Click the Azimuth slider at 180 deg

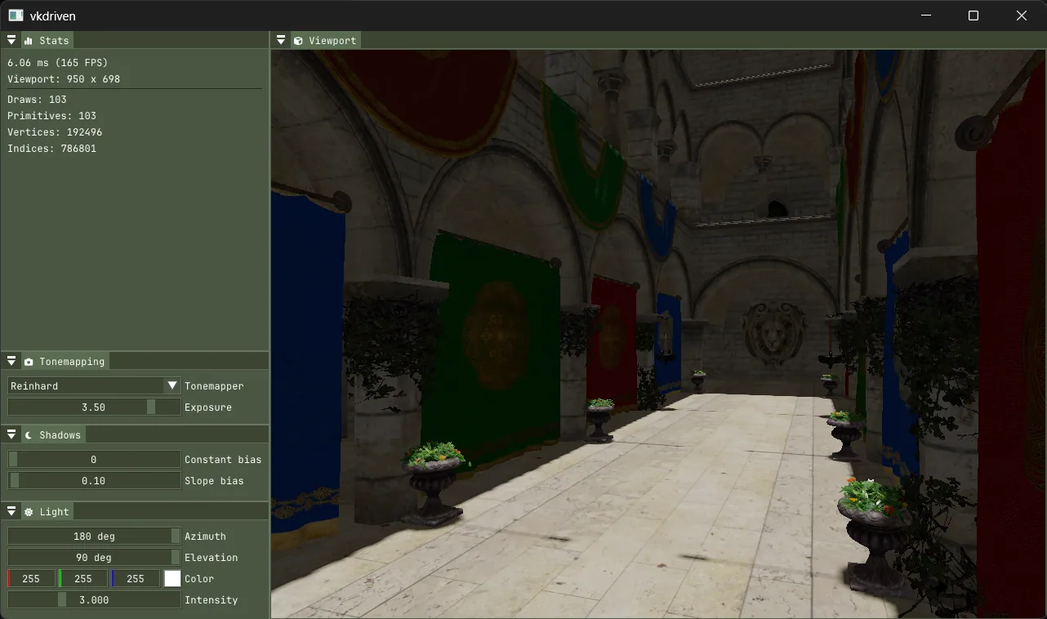pos(94,536)
